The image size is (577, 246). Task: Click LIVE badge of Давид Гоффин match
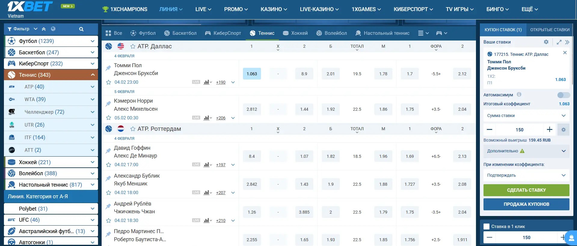(x=196, y=165)
